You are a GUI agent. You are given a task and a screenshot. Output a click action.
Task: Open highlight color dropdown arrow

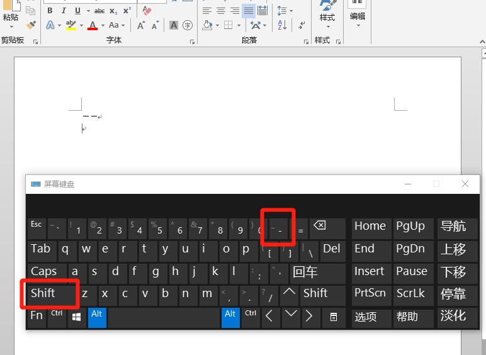click(x=81, y=25)
